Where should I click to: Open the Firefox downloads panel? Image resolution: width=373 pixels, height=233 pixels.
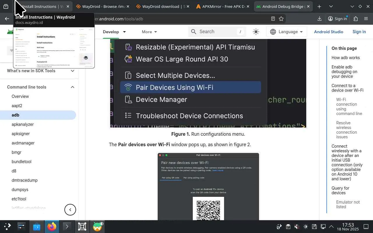tap(320, 19)
